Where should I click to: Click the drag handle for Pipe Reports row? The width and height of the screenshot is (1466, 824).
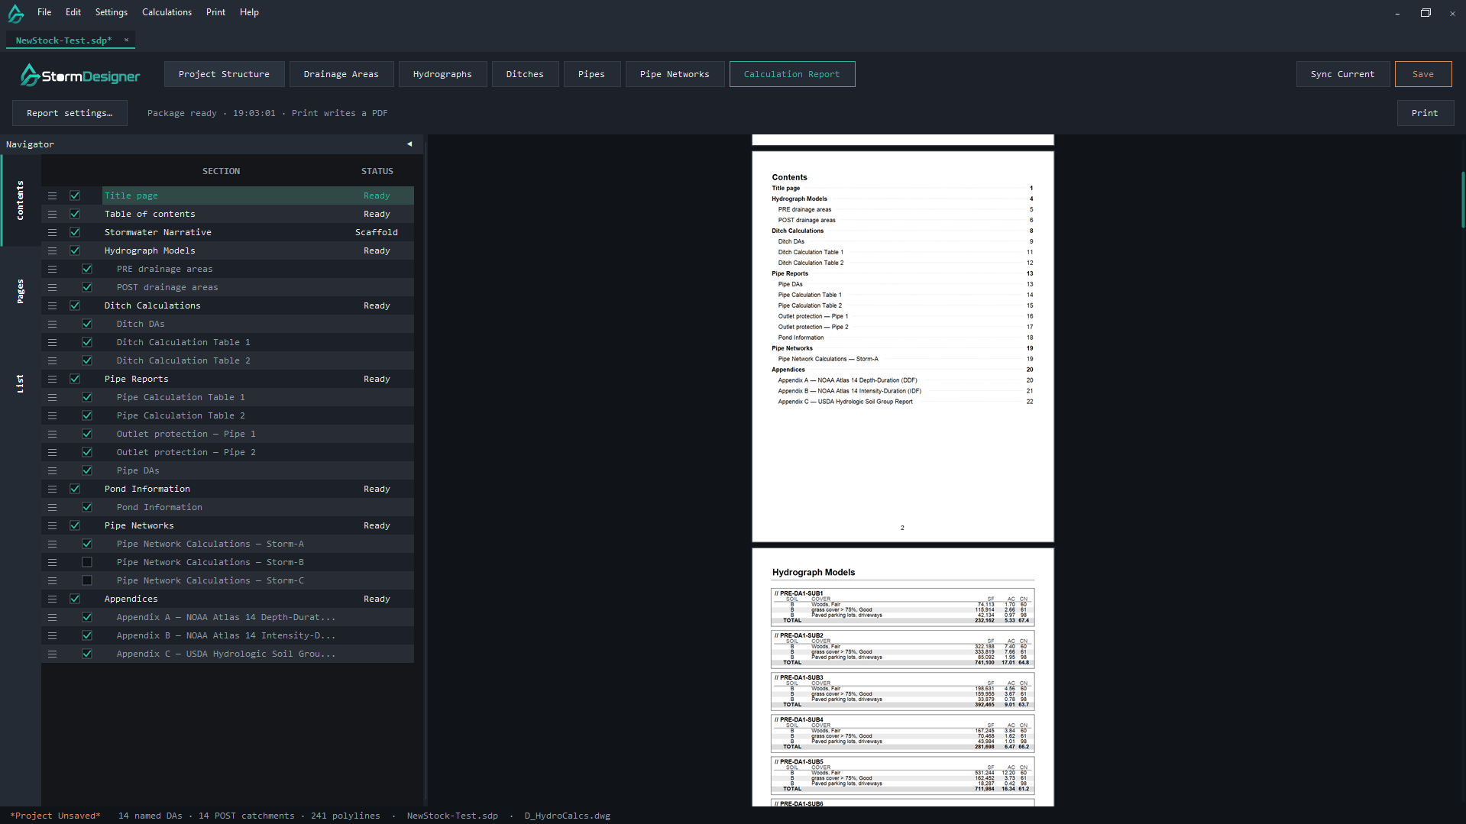52,379
